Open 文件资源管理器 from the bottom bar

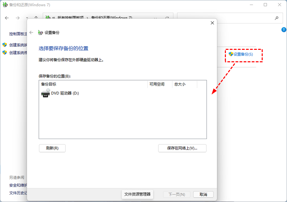coord(137,194)
